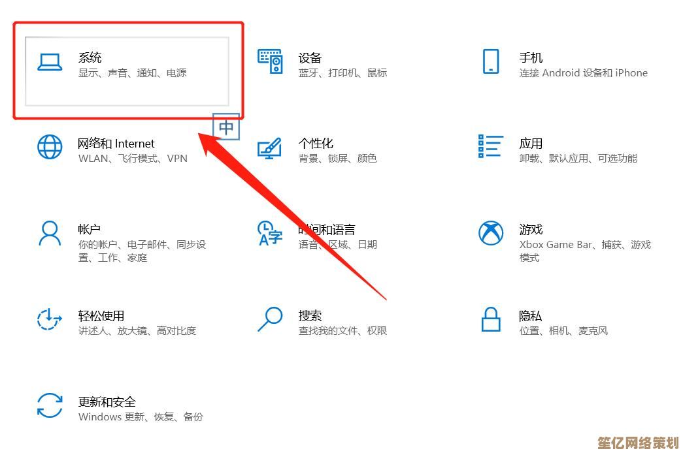
Task: Click the magnifying glass 搜索 icon
Action: click(270, 319)
